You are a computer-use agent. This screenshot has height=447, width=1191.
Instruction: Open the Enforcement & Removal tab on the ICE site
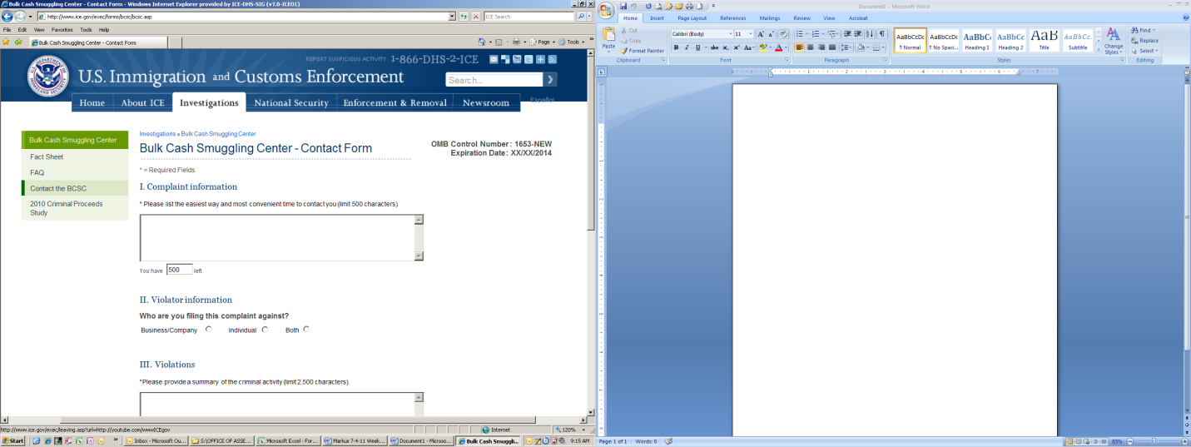point(395,102)
